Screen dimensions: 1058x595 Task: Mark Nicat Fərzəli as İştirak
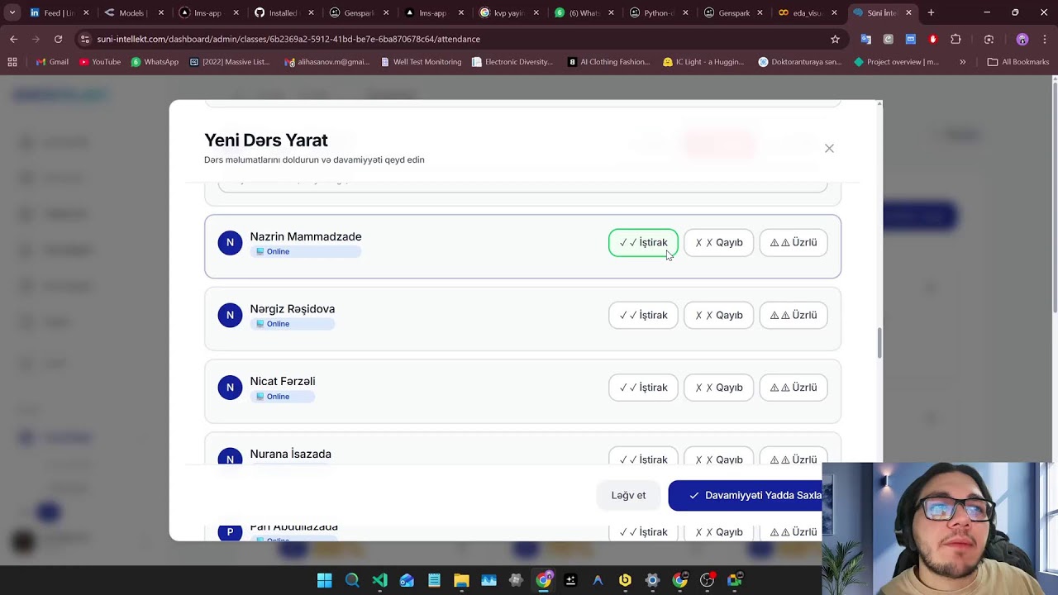coord(643,388)
